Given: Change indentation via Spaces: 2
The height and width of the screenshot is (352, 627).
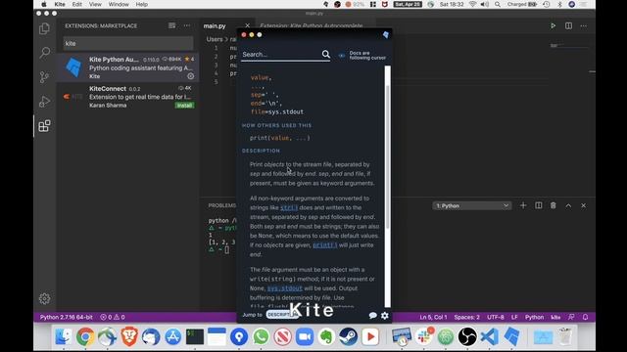Looking at the screenshot, I should coord(466,317).
